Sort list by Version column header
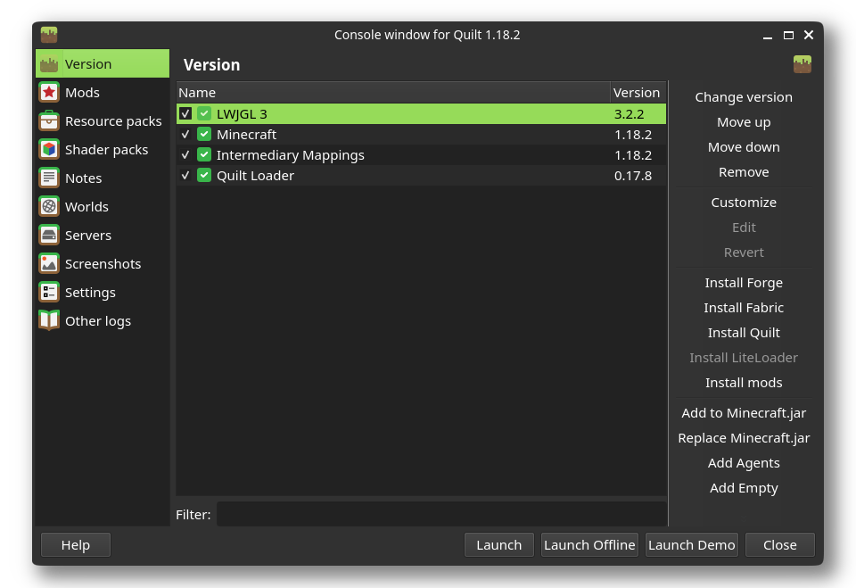Image resolution: width=856 pixels, height=588 pixels. (x=637, y=93)
